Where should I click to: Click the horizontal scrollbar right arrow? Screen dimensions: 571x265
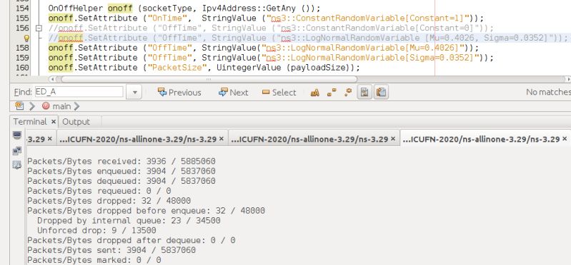[x=567, y=79]
